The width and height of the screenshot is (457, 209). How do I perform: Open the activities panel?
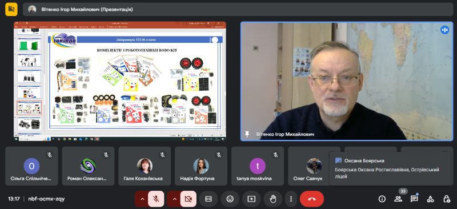tap(431, 199)
